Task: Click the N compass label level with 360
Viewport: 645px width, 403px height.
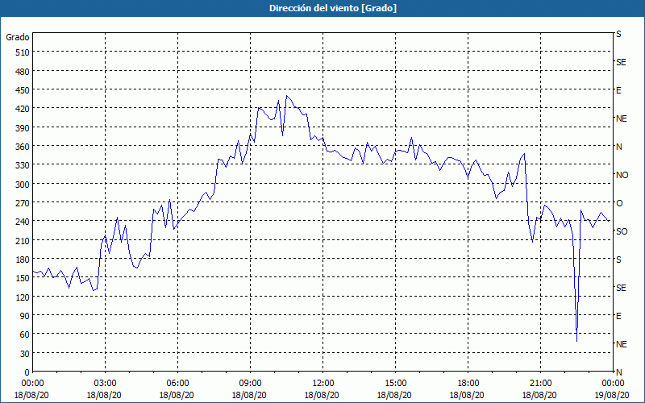Action: pyautogui.click(x=619, y=147)
